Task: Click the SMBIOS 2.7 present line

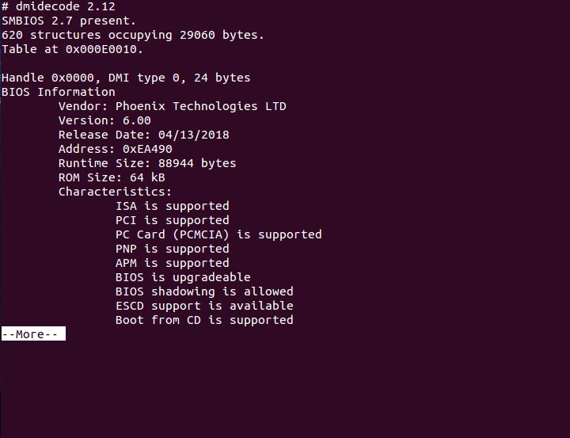Action: pos(69,21)
